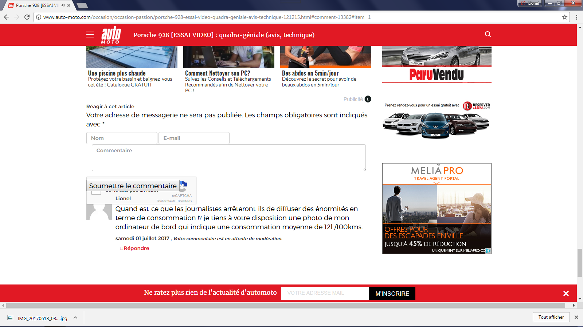Open the hamburger menu in the red header
The image size is (583, 327).
coord(90,35)
